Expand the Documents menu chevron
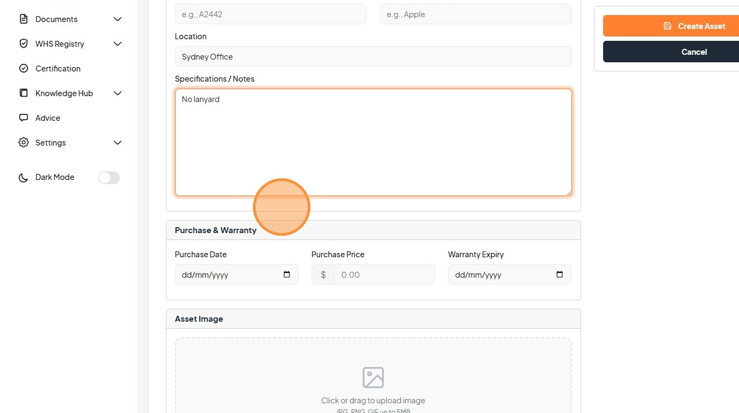 click(118, 19)
